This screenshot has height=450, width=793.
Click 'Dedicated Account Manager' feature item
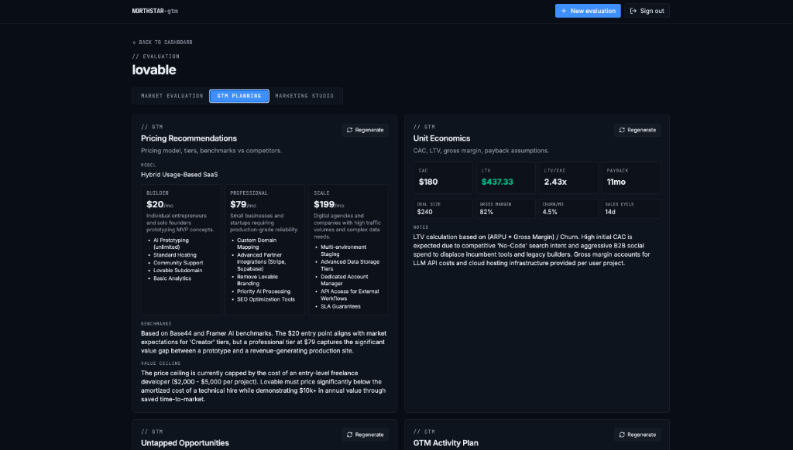345,281
